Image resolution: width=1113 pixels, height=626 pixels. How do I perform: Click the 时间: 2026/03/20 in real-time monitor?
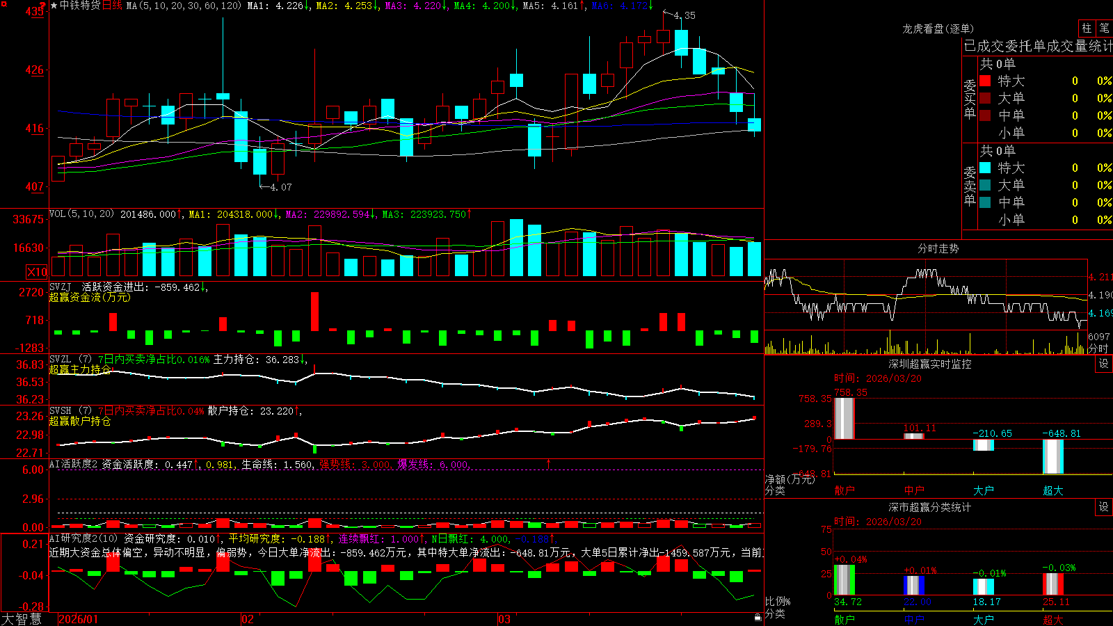pyautogui.click(x=878, y=378)
